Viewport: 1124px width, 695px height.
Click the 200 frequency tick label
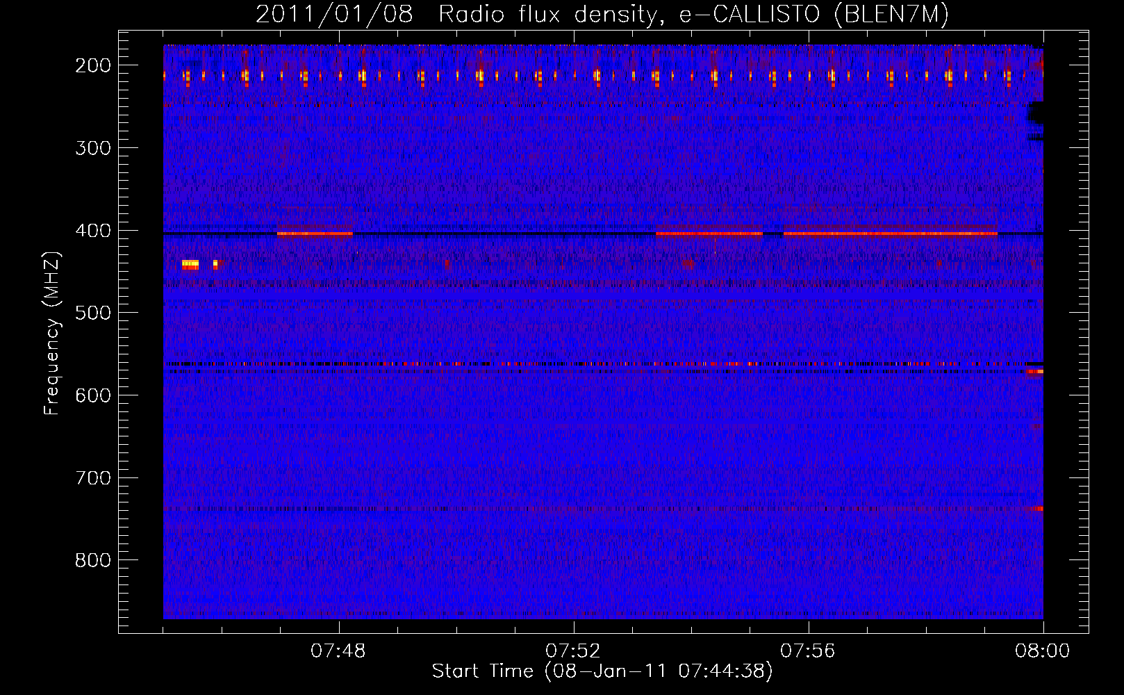(x=93, y=65)
